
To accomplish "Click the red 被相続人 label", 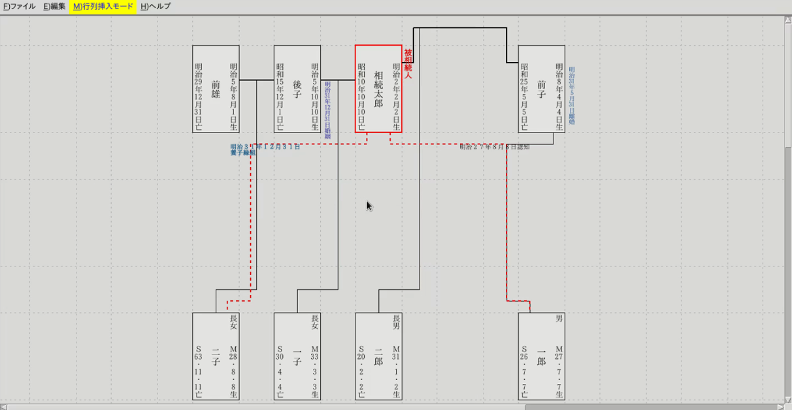I will [408, 64].
